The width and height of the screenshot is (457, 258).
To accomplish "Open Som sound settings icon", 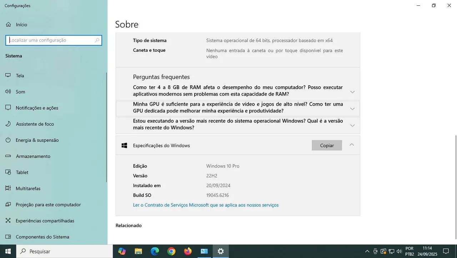I will tap(8, 92).
